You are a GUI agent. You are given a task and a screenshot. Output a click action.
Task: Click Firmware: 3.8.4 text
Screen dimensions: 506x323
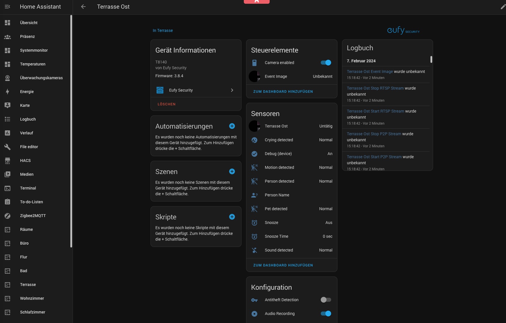point(169,76)
